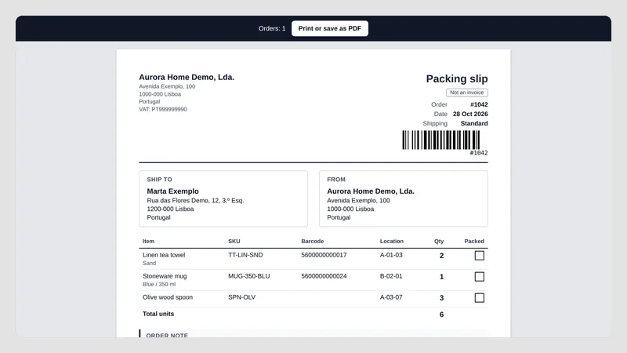Select the Packing slip heading
This screenshot has width=627, height=353.
[x=457, y=79]
